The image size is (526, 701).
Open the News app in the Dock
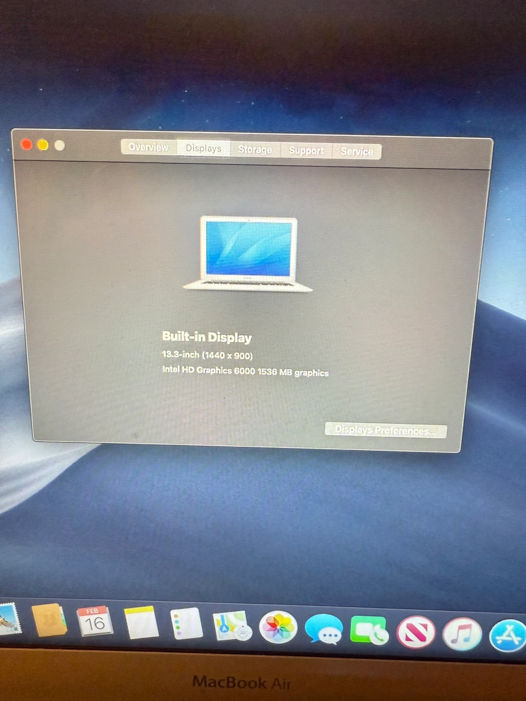pyautogui.click(x=415, y=632)
